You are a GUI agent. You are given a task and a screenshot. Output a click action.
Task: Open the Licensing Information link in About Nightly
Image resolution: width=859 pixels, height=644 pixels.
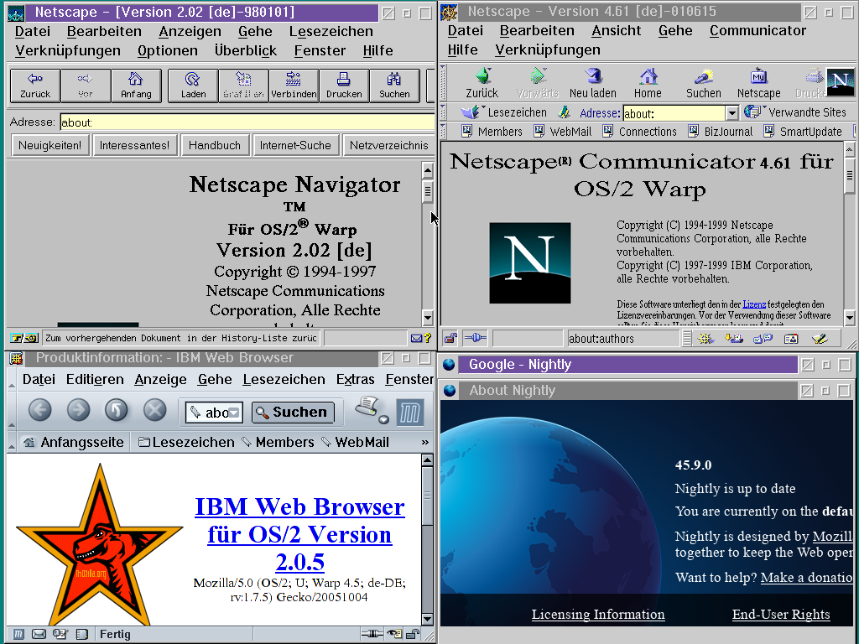[x=598, y=615]
